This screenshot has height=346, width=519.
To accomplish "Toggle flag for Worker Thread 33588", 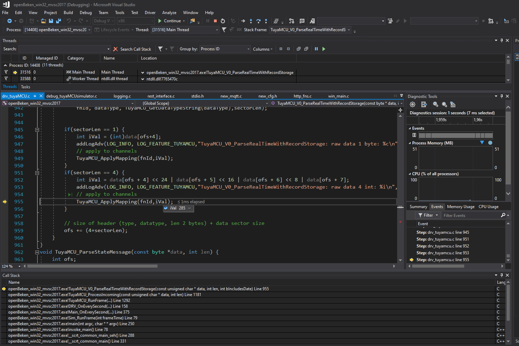I will coord(6,79).
